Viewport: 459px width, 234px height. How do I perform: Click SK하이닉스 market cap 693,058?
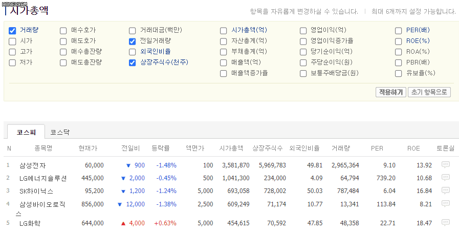point(238,191)
